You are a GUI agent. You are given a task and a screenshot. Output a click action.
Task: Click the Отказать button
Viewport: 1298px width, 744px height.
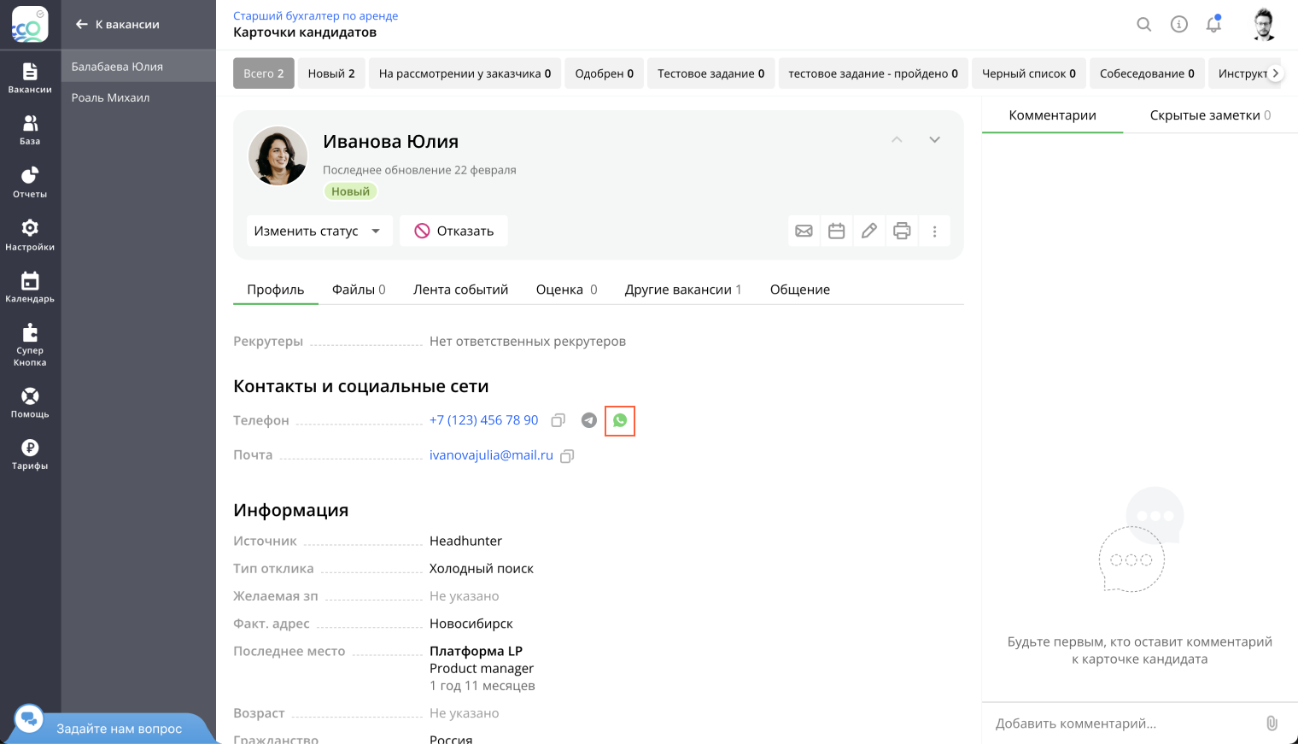tap(453, 231)
